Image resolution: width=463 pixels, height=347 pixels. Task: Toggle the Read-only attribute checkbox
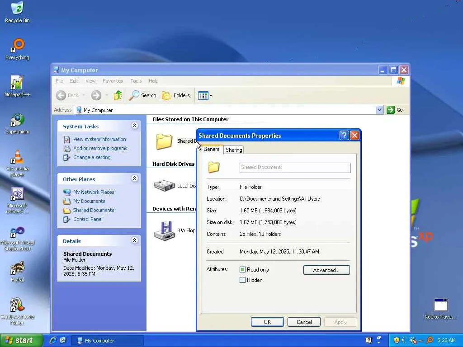tap(242, 269)
